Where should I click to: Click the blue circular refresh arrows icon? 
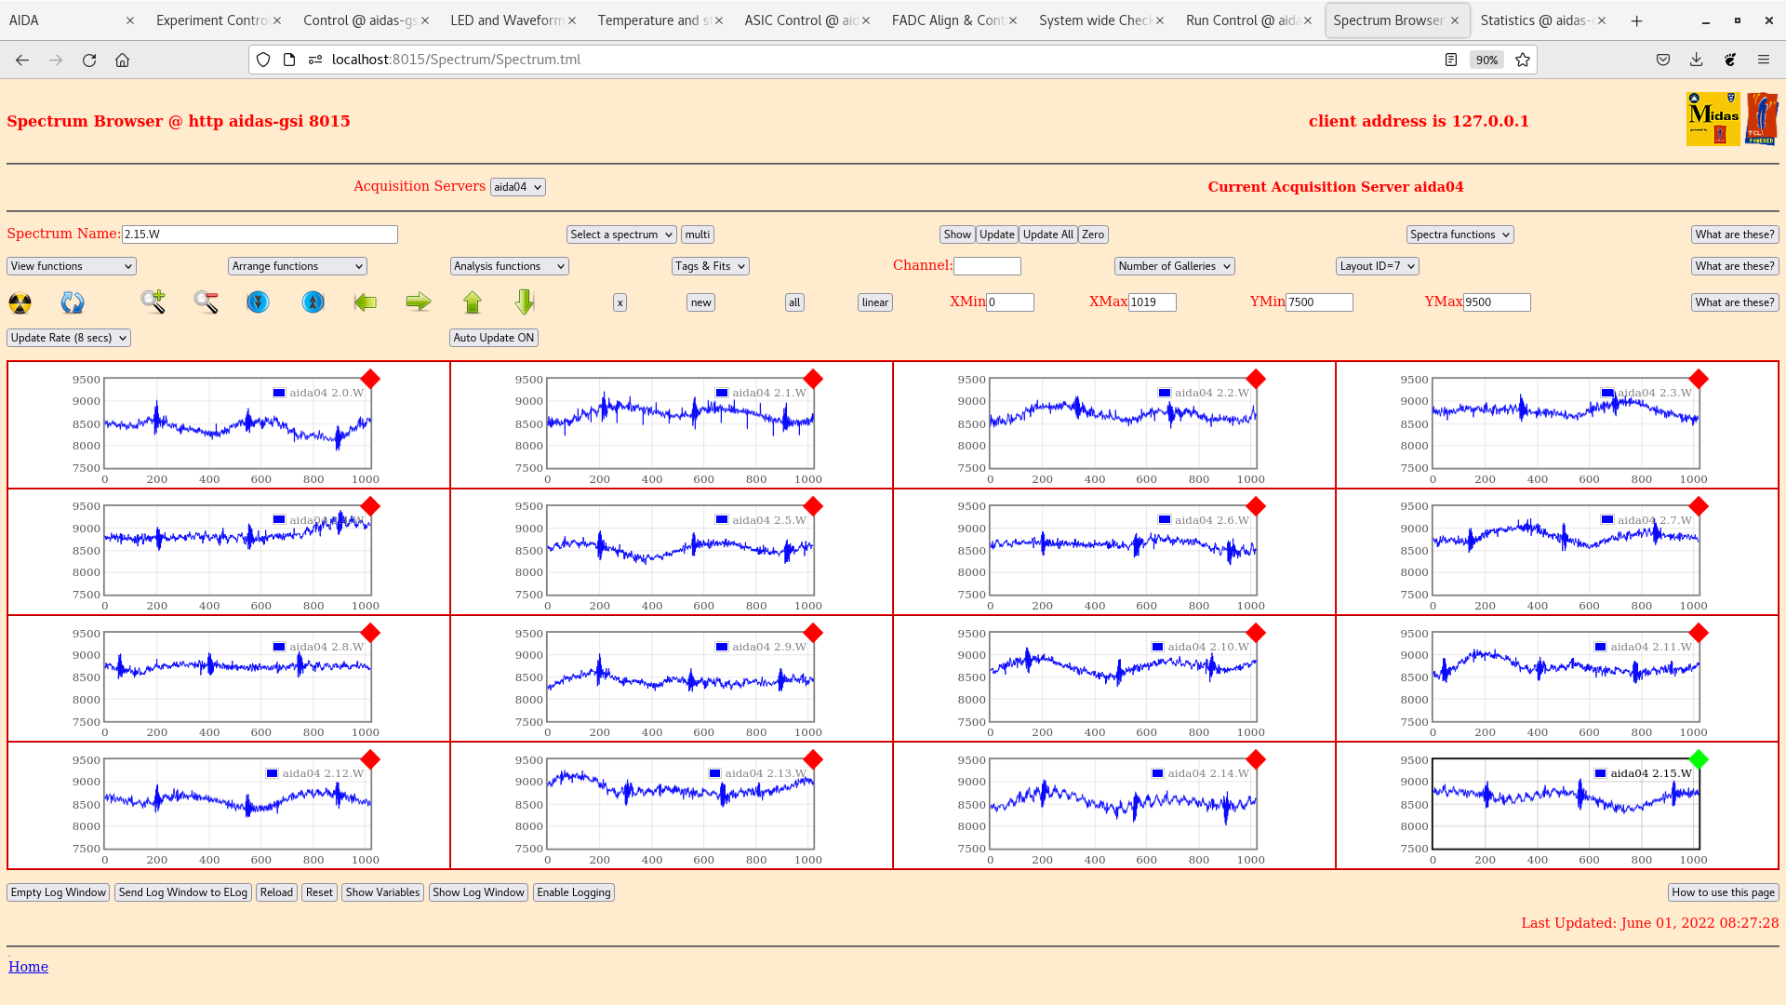point(72,302)
